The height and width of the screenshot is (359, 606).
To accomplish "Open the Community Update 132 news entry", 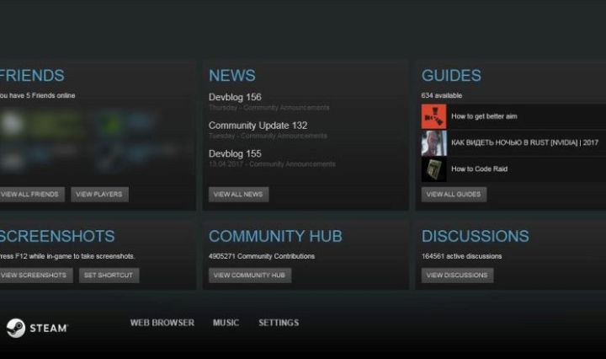I will click(x=258, y=126).
